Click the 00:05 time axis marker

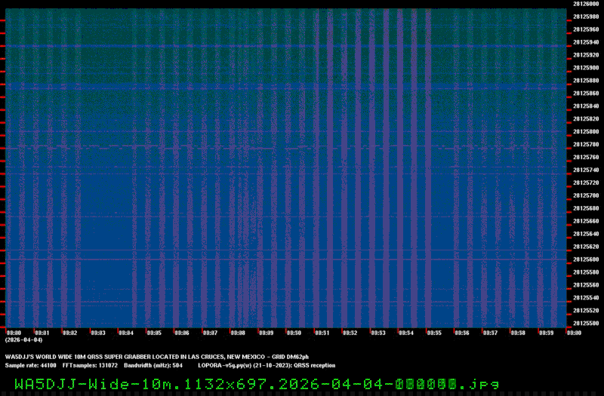pyautogui.click(x=154, y=333)
